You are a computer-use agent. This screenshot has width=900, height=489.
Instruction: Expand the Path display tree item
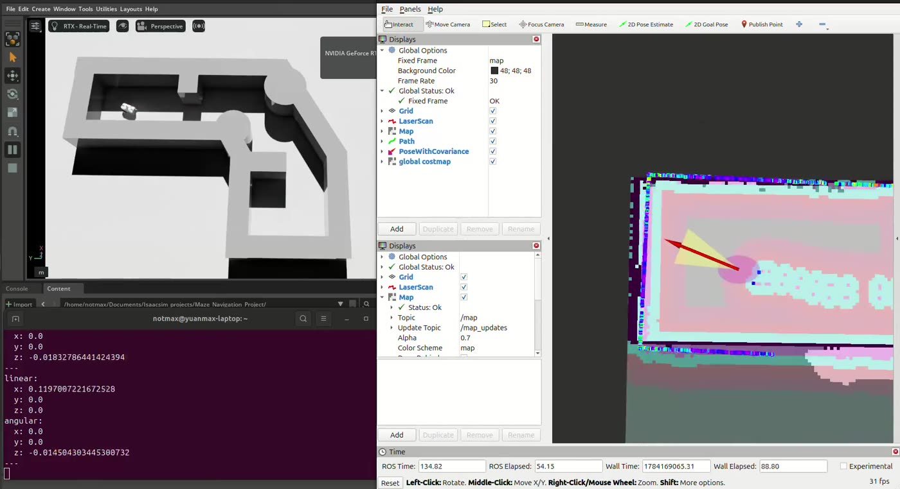point(382,141)
